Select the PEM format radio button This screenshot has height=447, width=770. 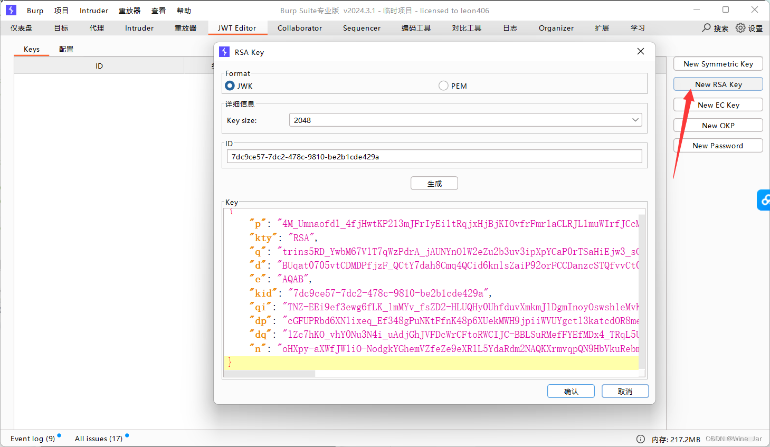click(x=443, y=85)
